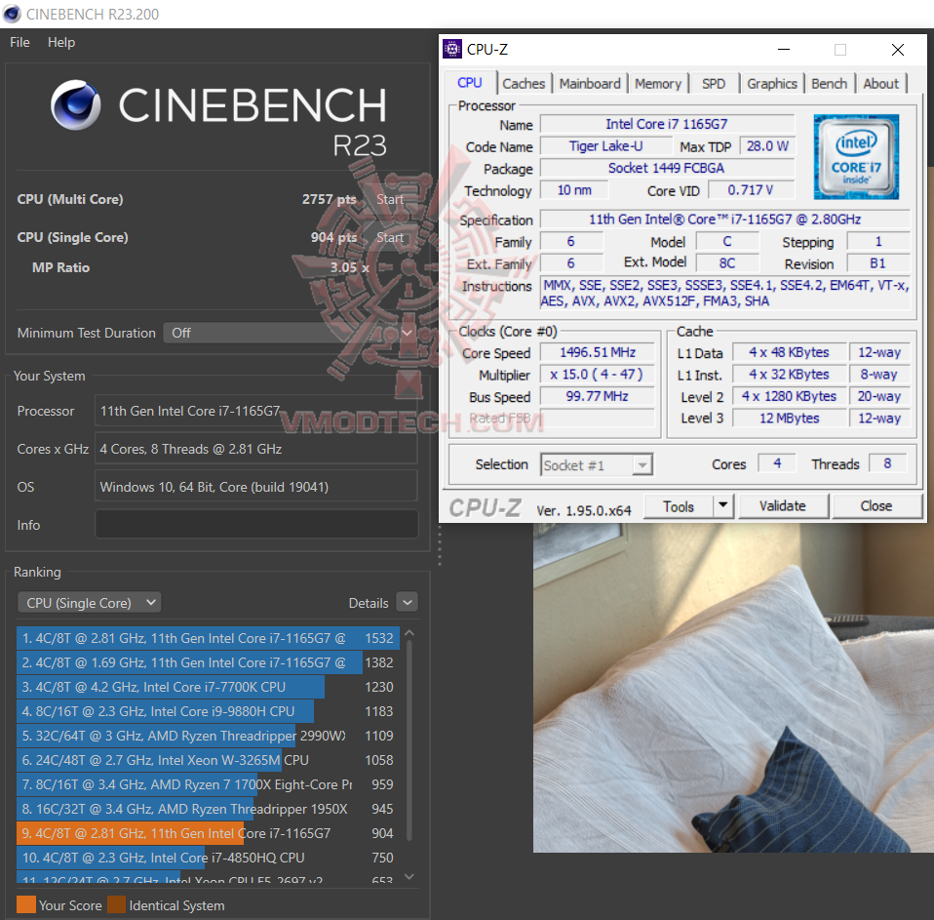This screenshot has height=920, width=934.
Task: Click the Validate button in CPU-Z
Action: (783, 506)
